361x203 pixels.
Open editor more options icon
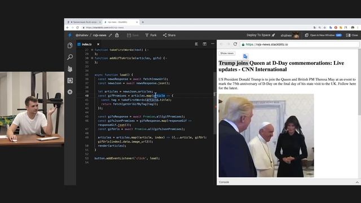tap(213, 44)
